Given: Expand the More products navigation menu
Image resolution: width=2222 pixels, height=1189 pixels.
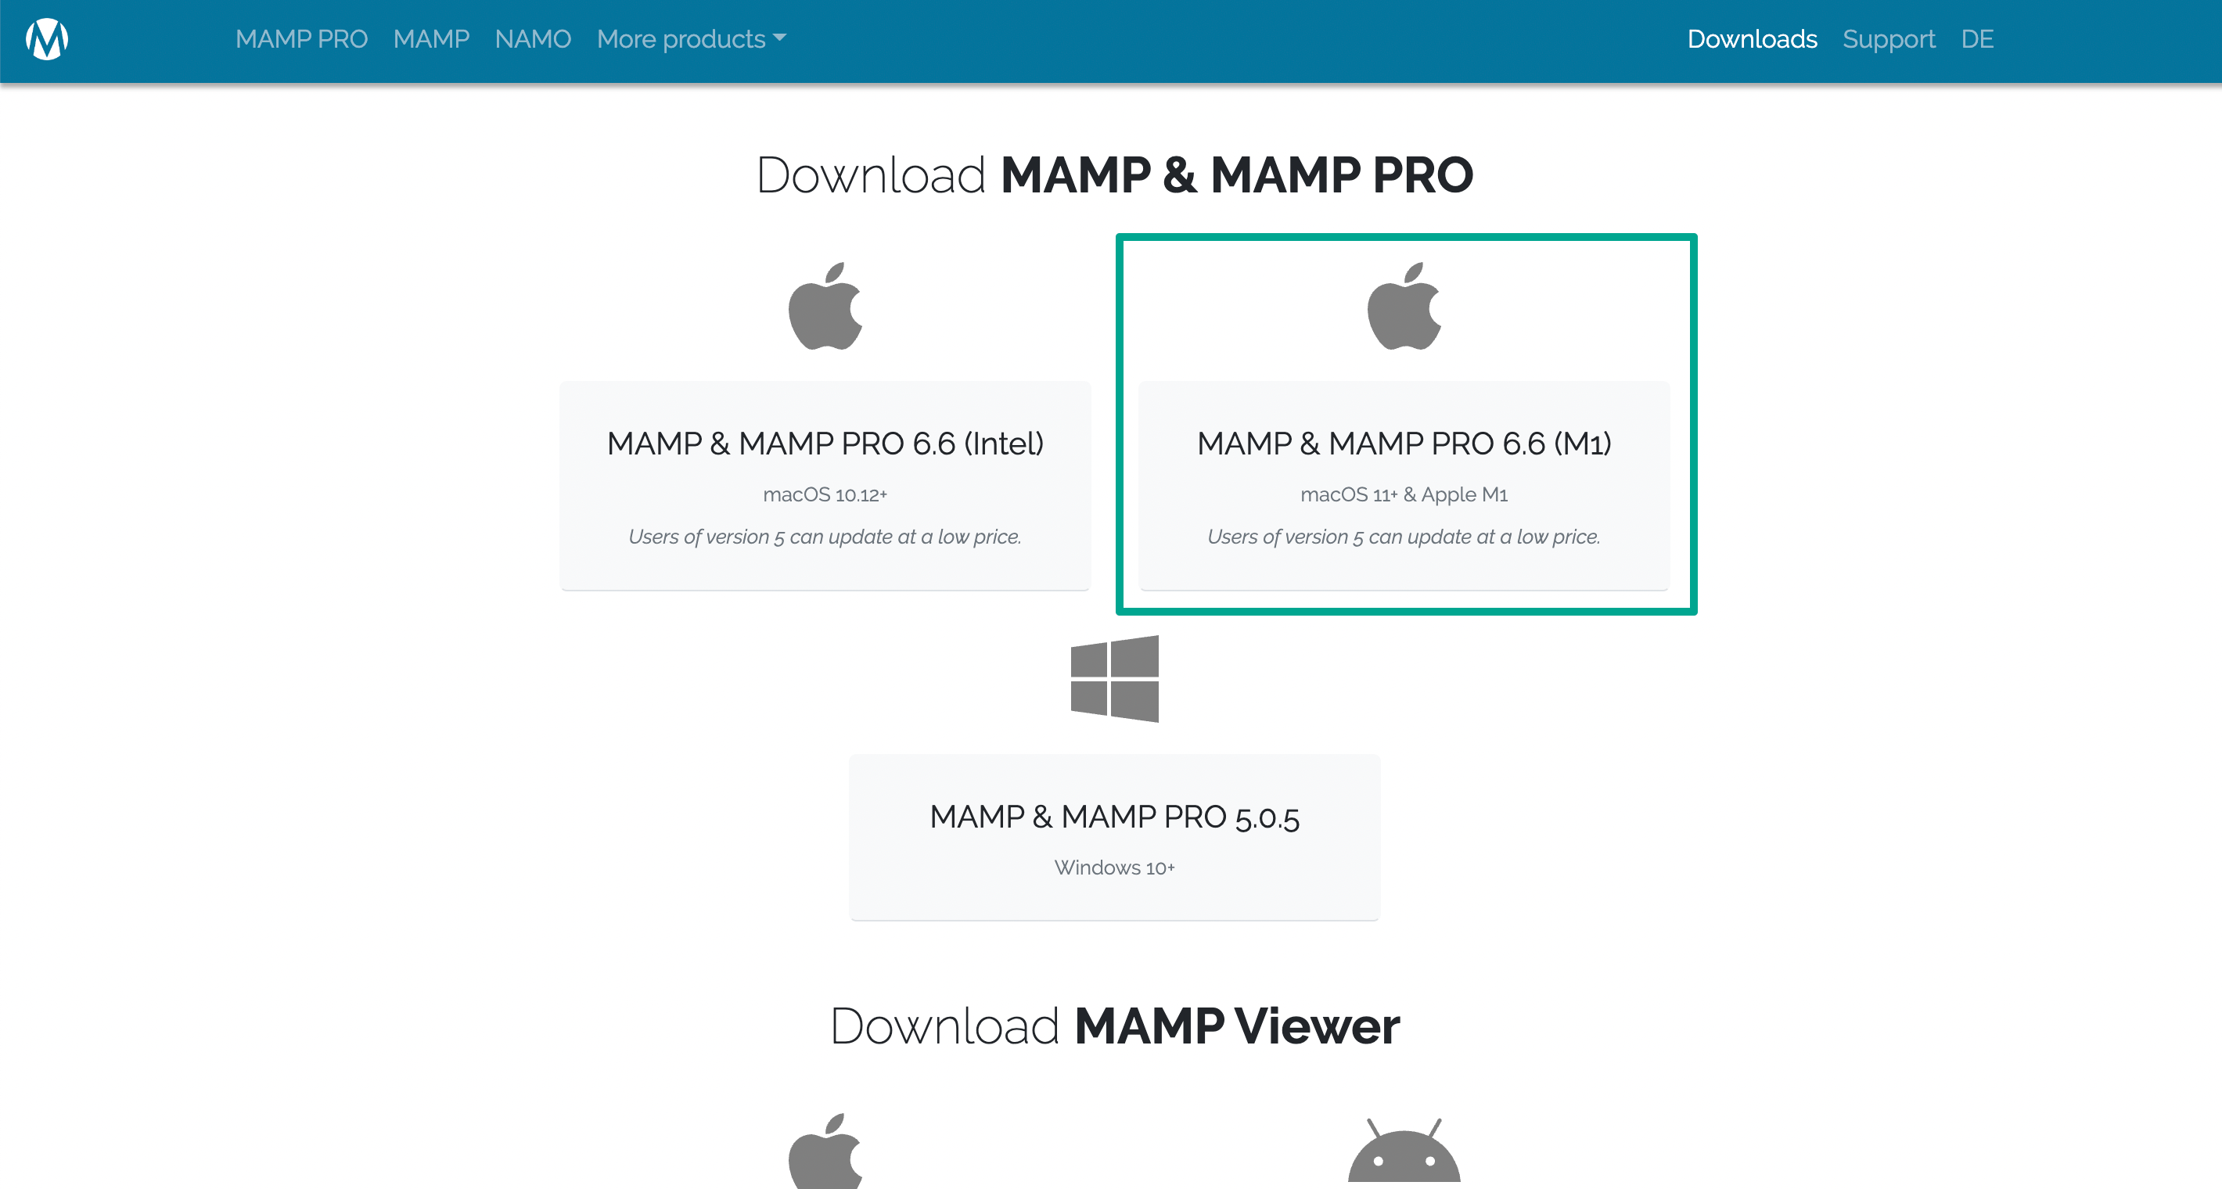Looking at the screenshot, I should pos(691,40).
